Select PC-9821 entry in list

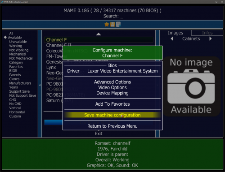(54, 95)
